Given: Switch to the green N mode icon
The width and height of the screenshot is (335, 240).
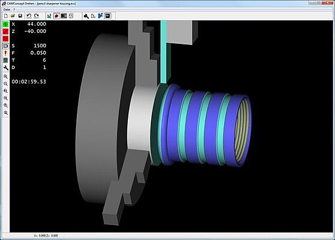Looking at the screenshot, I should pyautogui.click(x=49, y=16).
